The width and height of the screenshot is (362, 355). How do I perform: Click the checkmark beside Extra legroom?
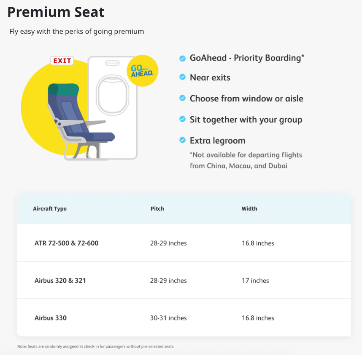(x=182, y=140)
